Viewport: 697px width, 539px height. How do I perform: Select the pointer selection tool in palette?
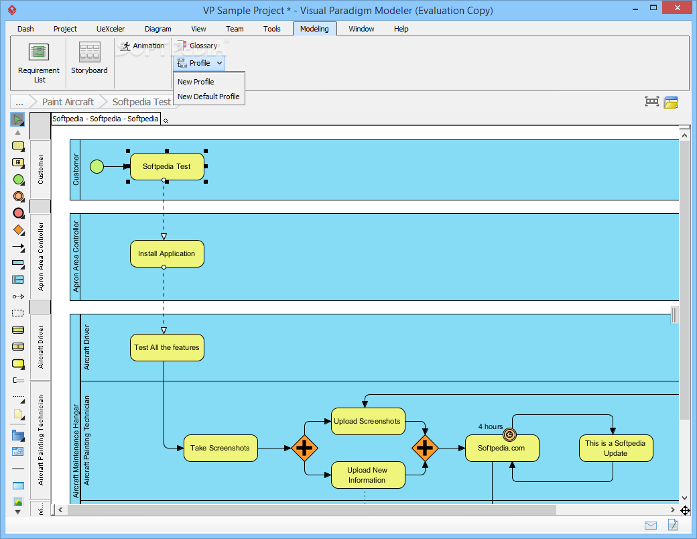click(18, 119)
